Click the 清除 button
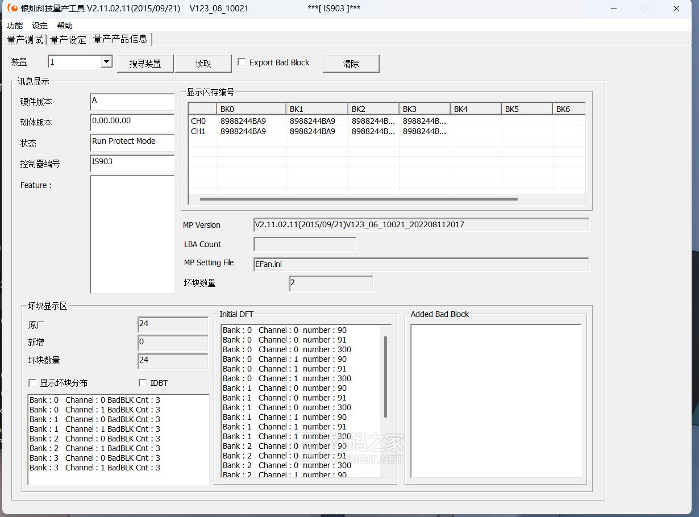699x517 pixels. click(351, 64)
